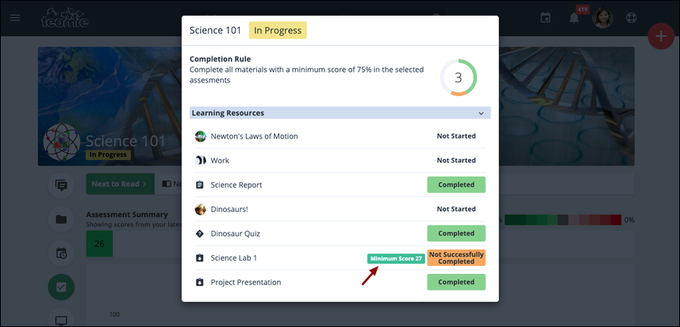
Task: Open the hamburger menu
Action: coord(16,17)
